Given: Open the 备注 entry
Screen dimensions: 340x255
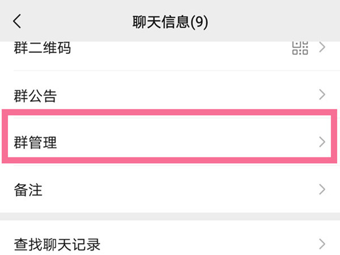Looking at the screenshot, I should click(28, 190).
